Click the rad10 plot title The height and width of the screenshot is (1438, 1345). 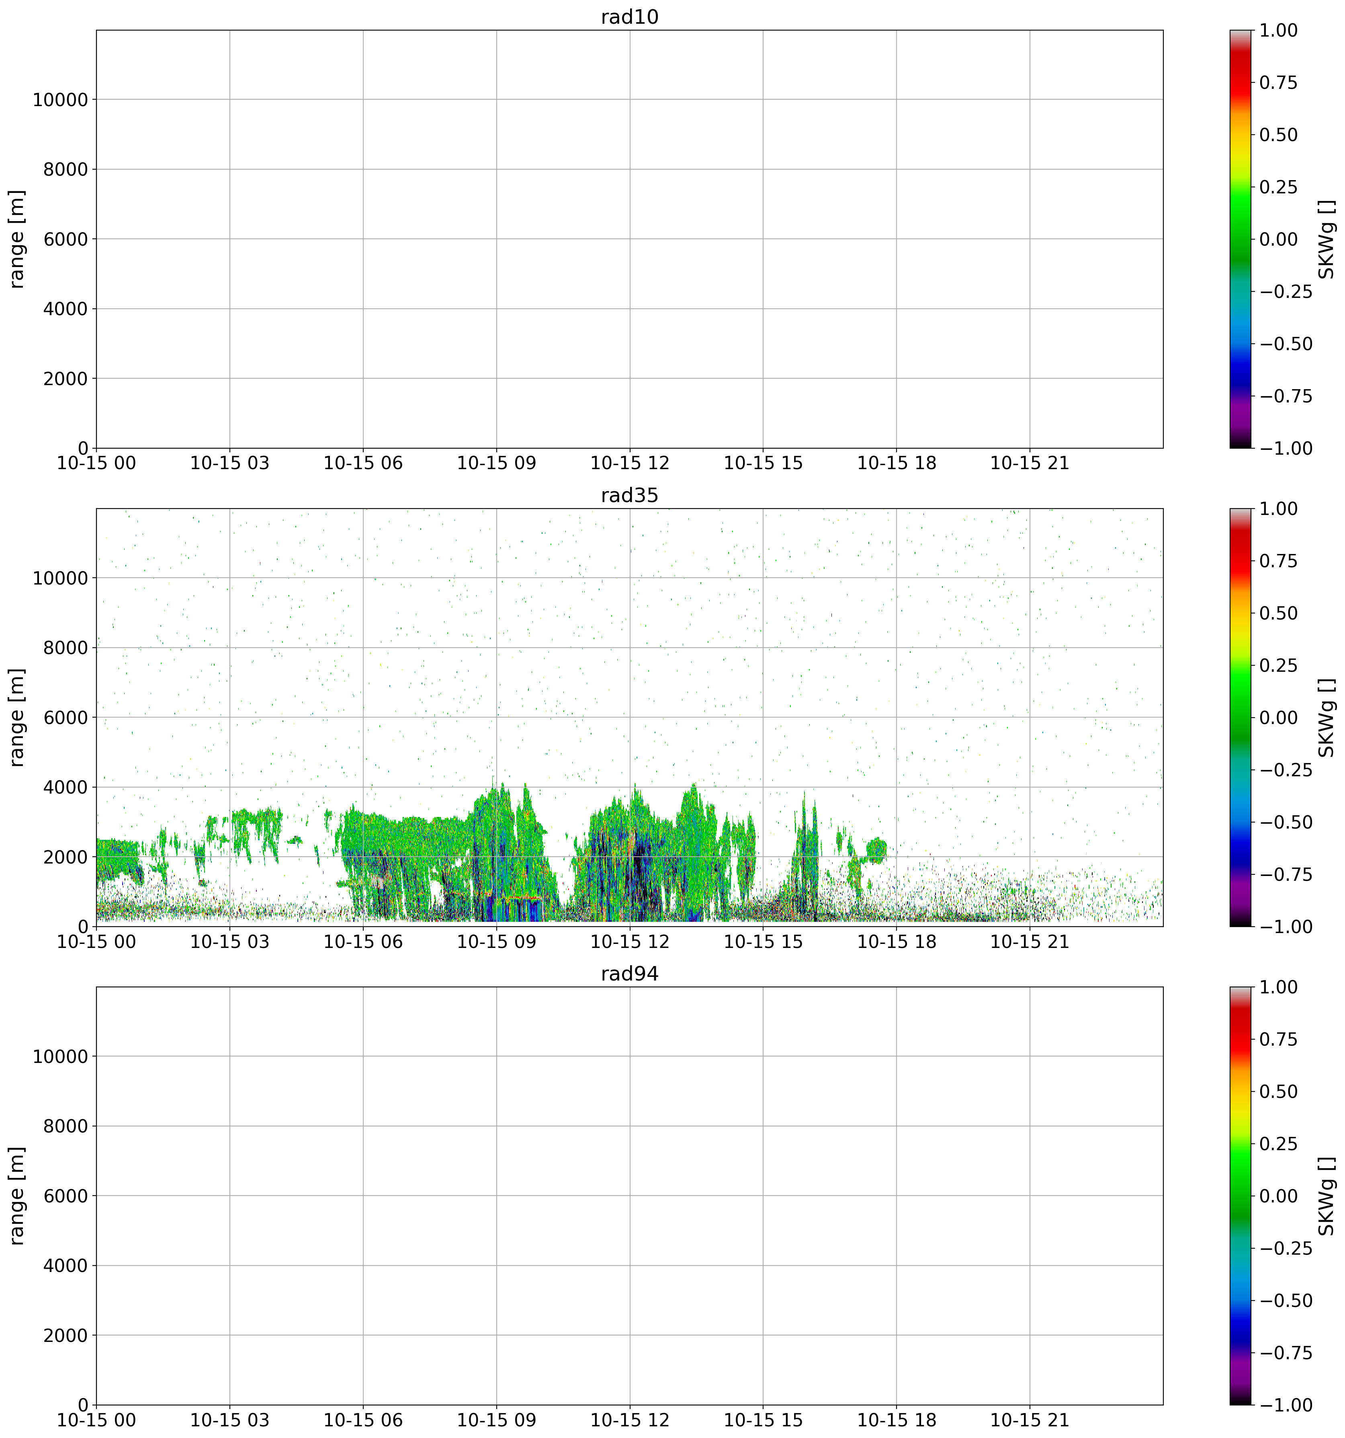click(629, 17)
